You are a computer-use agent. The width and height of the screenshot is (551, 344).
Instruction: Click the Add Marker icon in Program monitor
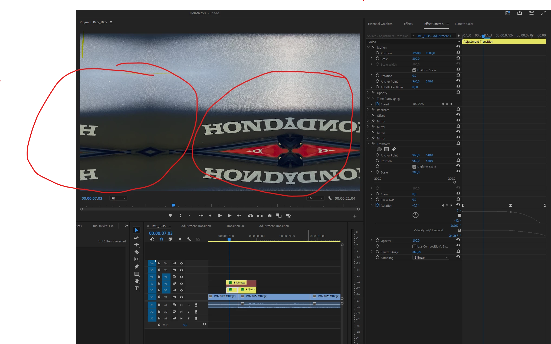pos(170,216)
